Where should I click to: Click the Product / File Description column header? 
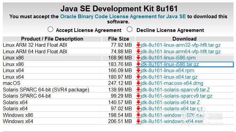click(x=52, y=39)
